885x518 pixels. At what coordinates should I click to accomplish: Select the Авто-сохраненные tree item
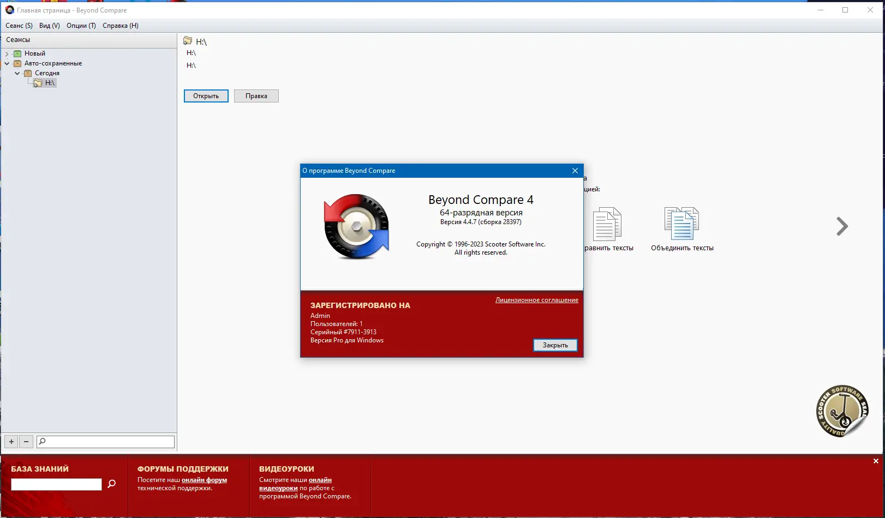[x=53, y=63]
